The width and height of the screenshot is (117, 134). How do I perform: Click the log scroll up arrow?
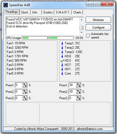(82, 20)
